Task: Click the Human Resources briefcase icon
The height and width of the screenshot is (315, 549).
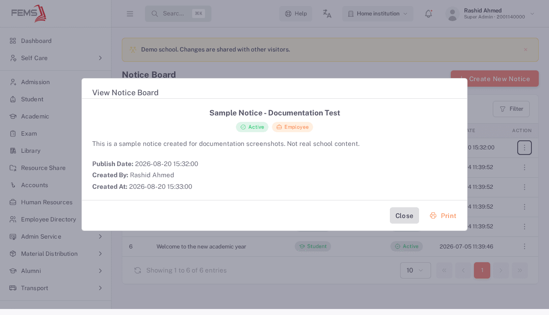Action: pyautogui.click(x=13, y=202)
